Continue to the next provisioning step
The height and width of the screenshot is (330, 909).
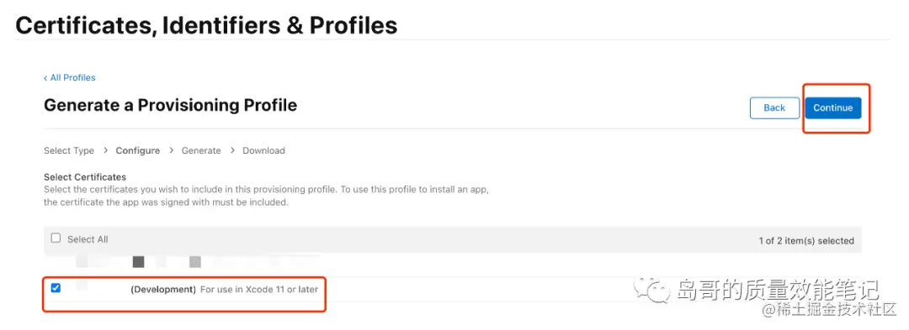[x=833, y=108]
